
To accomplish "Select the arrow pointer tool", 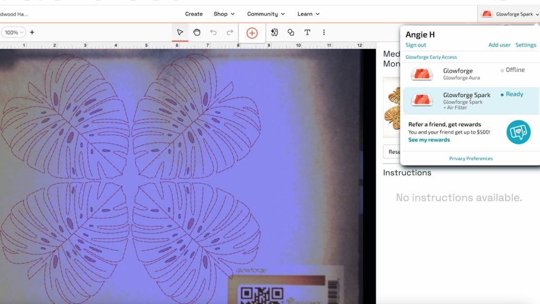I will click(x=180, y=32).
